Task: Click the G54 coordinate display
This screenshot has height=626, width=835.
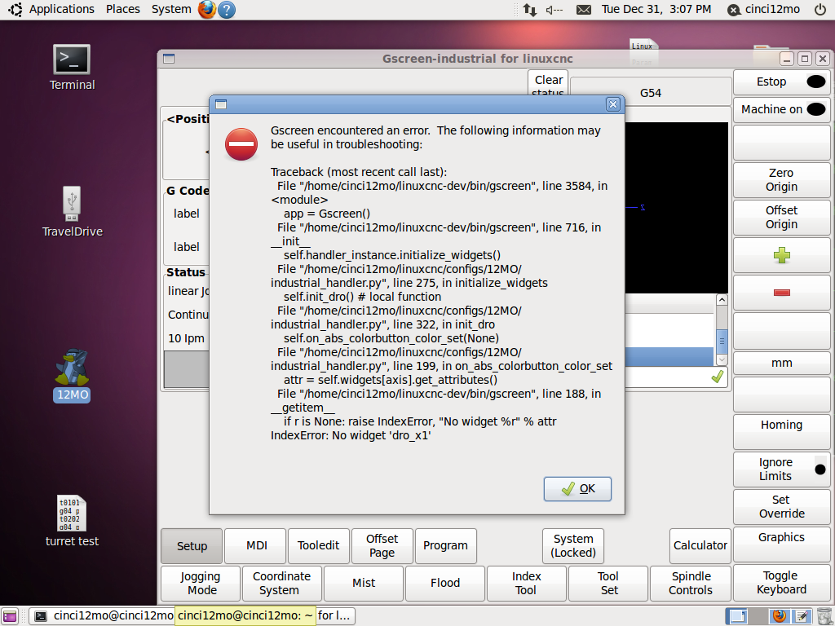Action: (651, 93)
